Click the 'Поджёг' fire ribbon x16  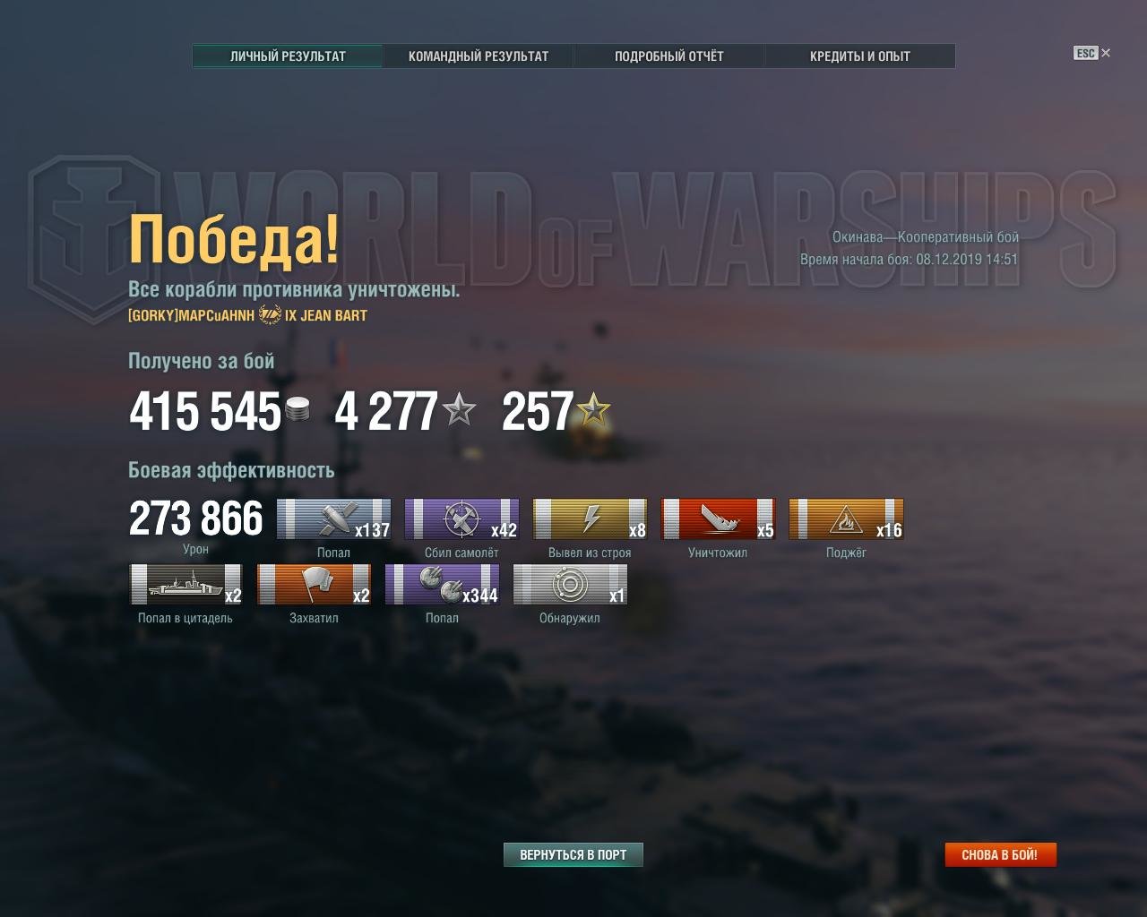click(x=846, y=519)
